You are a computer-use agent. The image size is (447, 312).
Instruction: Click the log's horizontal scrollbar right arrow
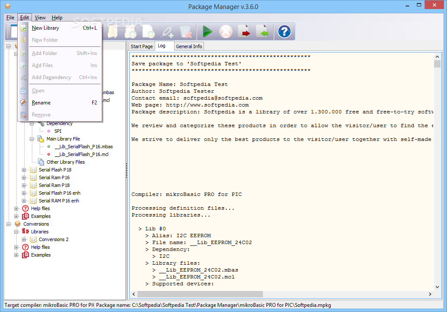point(430,294)
